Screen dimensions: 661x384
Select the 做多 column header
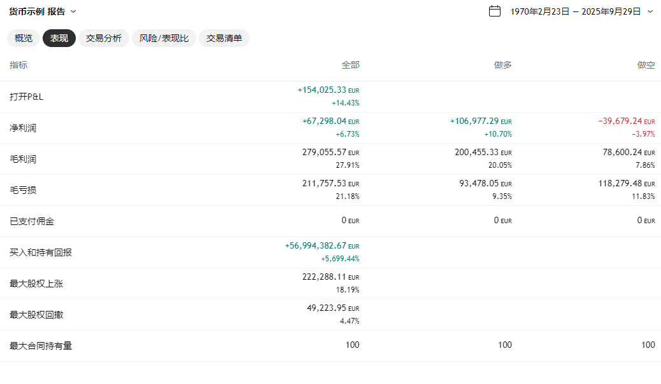[502, 65]
